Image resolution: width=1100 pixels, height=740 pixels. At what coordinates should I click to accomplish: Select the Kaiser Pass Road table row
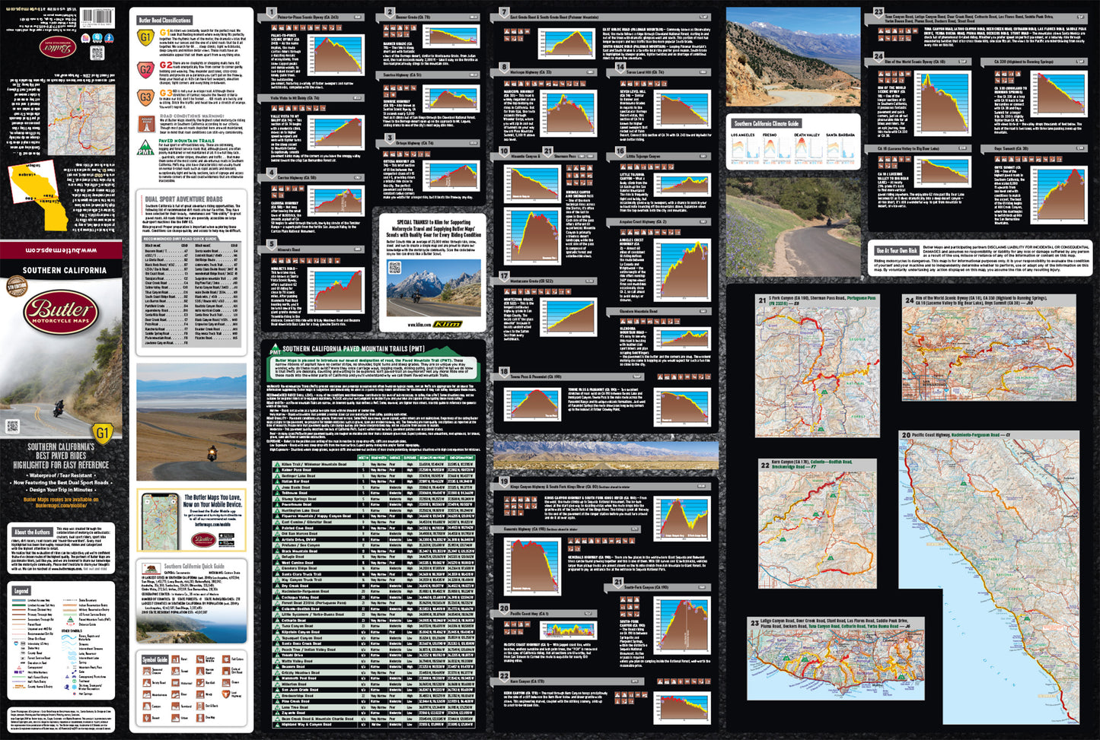tap(374, 469)
